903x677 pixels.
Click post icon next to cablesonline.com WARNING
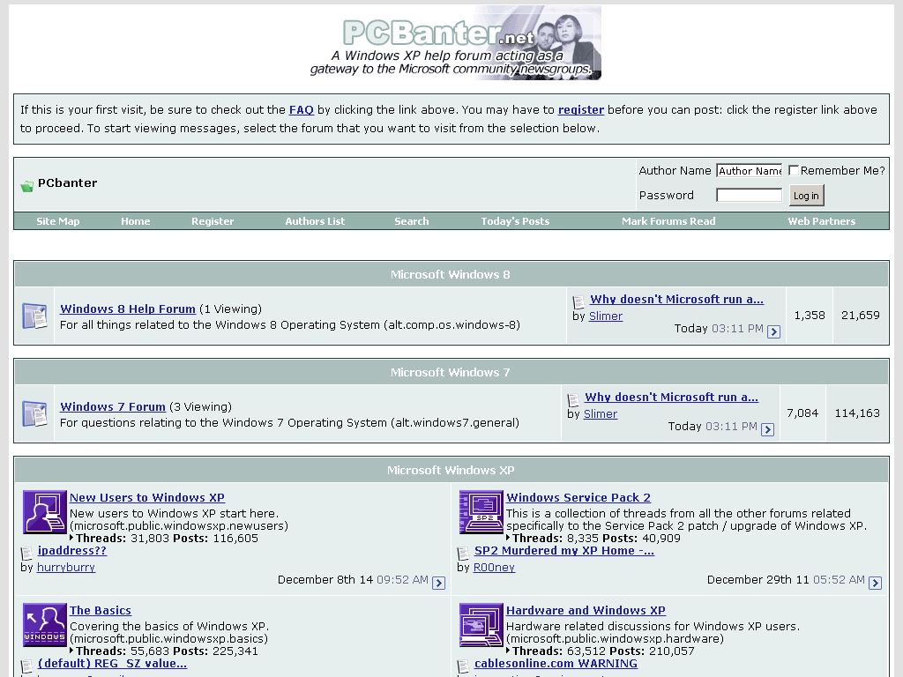coord(463,666)
